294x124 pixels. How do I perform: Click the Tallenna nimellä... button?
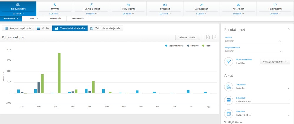(x=188, y=37)
